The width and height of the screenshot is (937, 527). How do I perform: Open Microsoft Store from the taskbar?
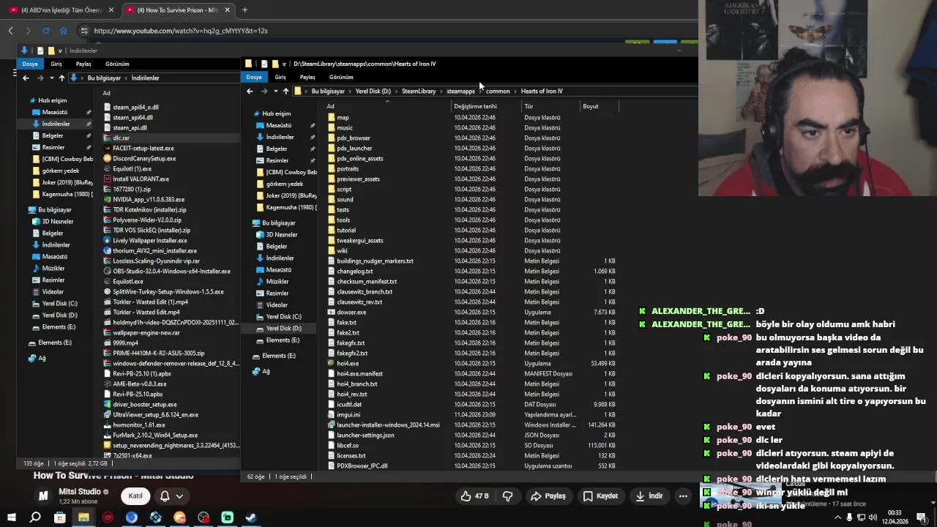pos(59,517)
